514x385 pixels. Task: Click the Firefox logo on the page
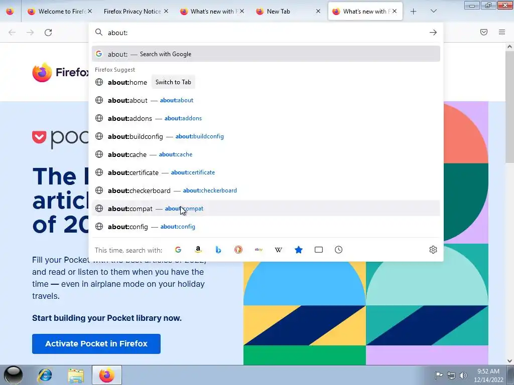pyautogui.click(x=61, y=72)
